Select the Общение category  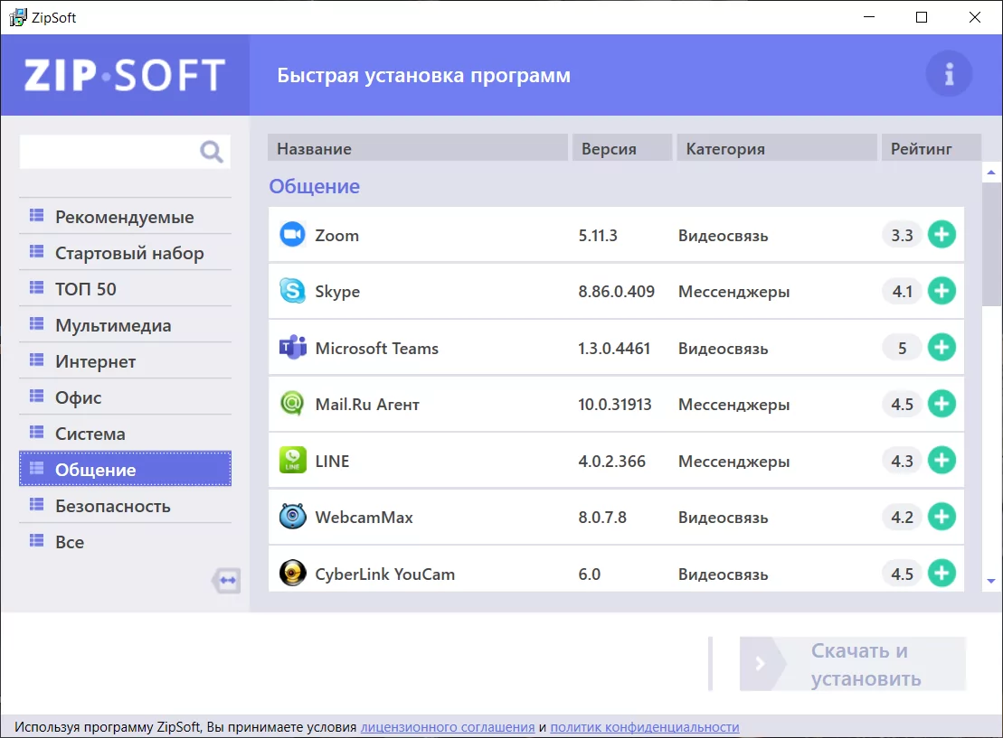[126, 469]
